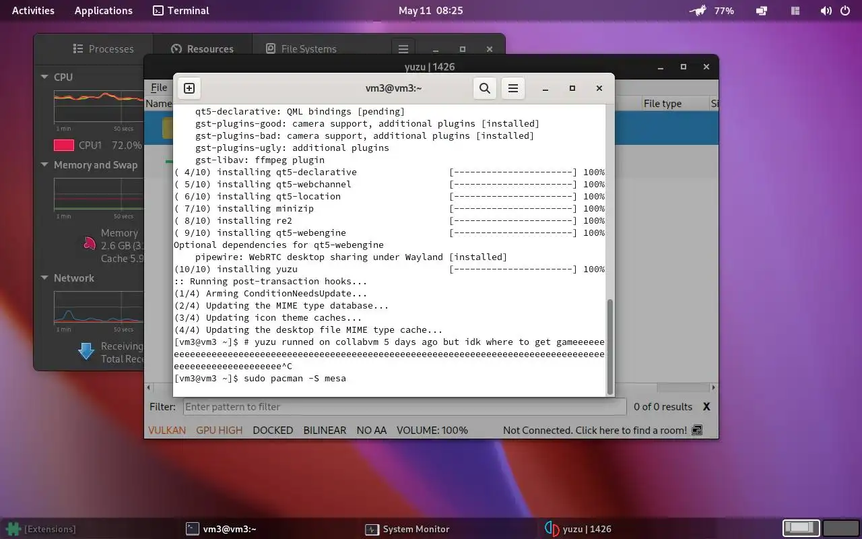Click the VOLUME: 100% status button
Viewport: 862px width, 539px height.
click(432, 431)
